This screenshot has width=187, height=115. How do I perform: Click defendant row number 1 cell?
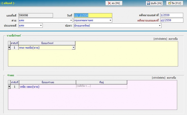tap(15, 87)
